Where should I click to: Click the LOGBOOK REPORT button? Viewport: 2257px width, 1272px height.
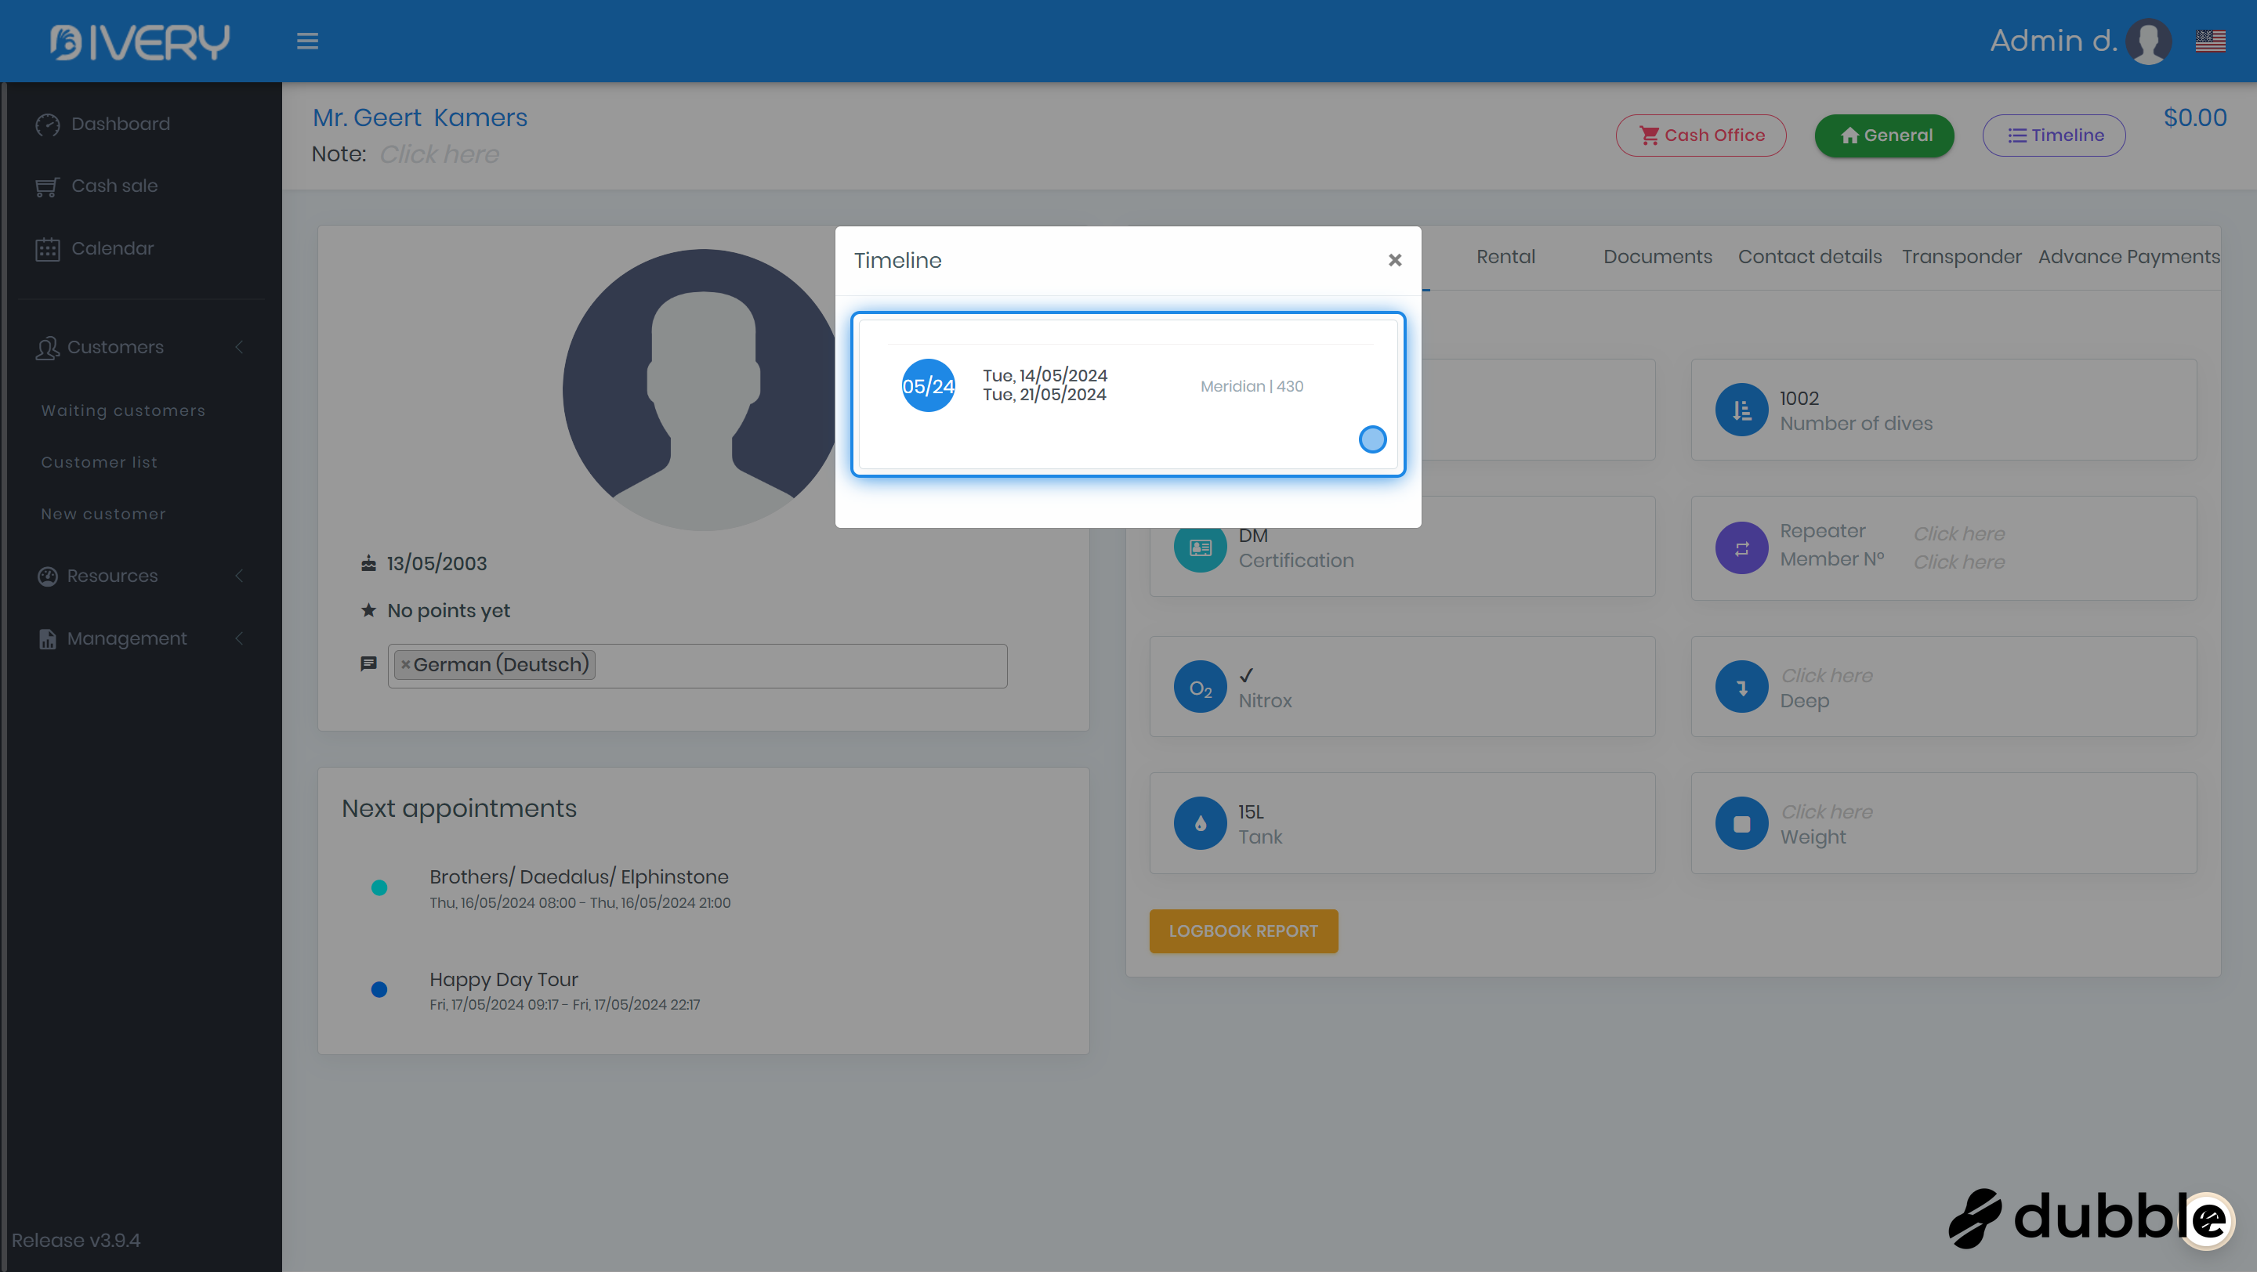pos(1242,931)
